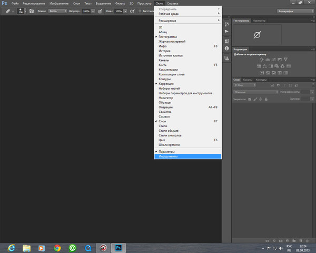Add a Threshold adjustment
This screenshot has width=316, height=253.
point(274,73)
